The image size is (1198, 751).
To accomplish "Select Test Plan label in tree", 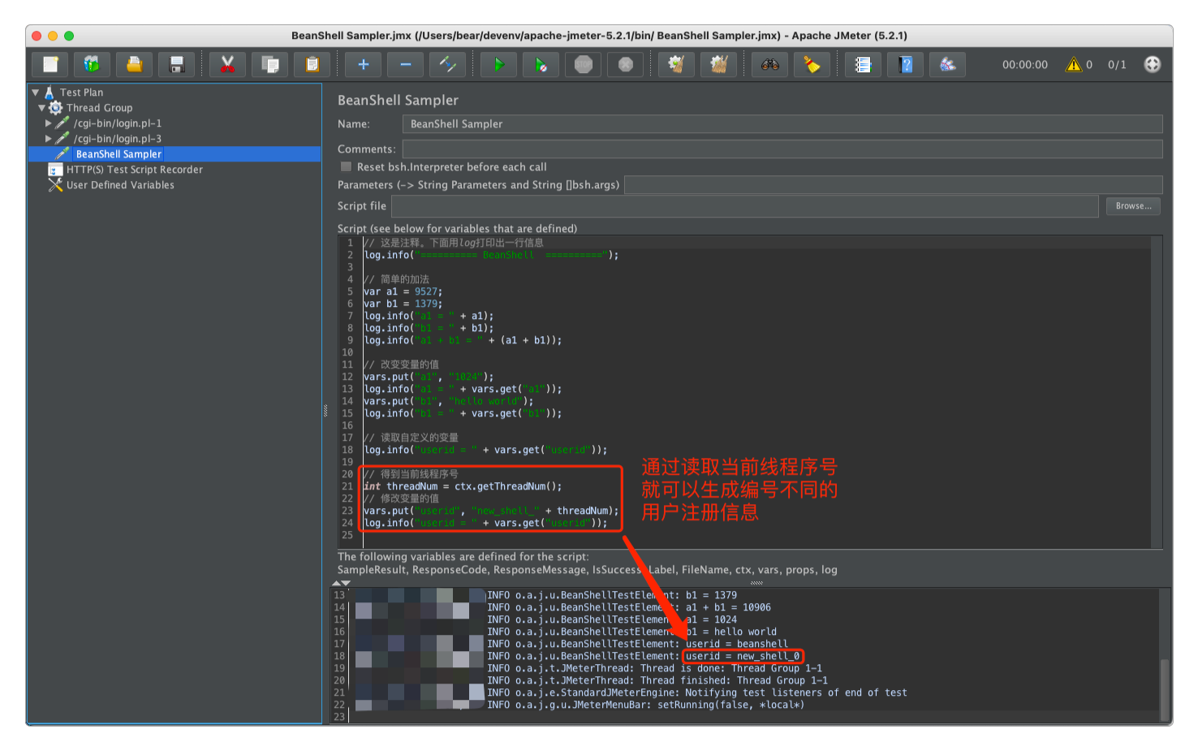I will tap(81, 93).
